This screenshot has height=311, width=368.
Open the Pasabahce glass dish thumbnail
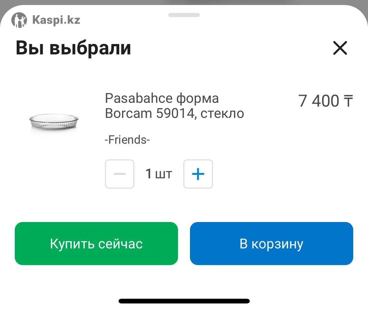click(54, 121)
